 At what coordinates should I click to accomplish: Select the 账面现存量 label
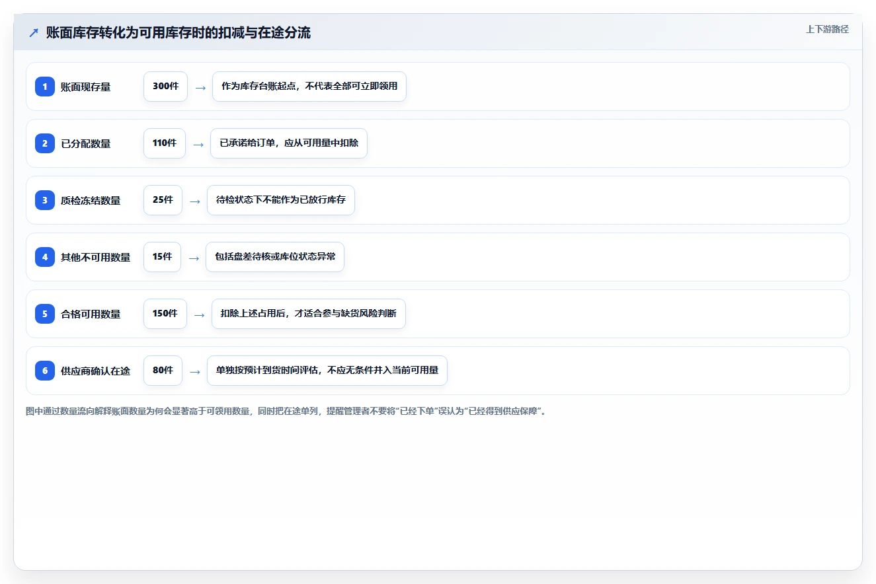pos(86,87)
